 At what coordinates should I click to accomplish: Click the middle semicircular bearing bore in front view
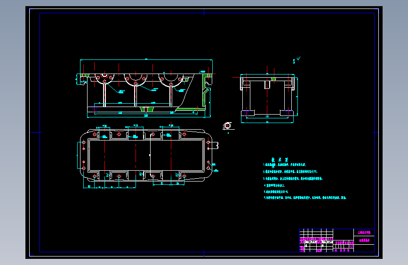(136, 80)
